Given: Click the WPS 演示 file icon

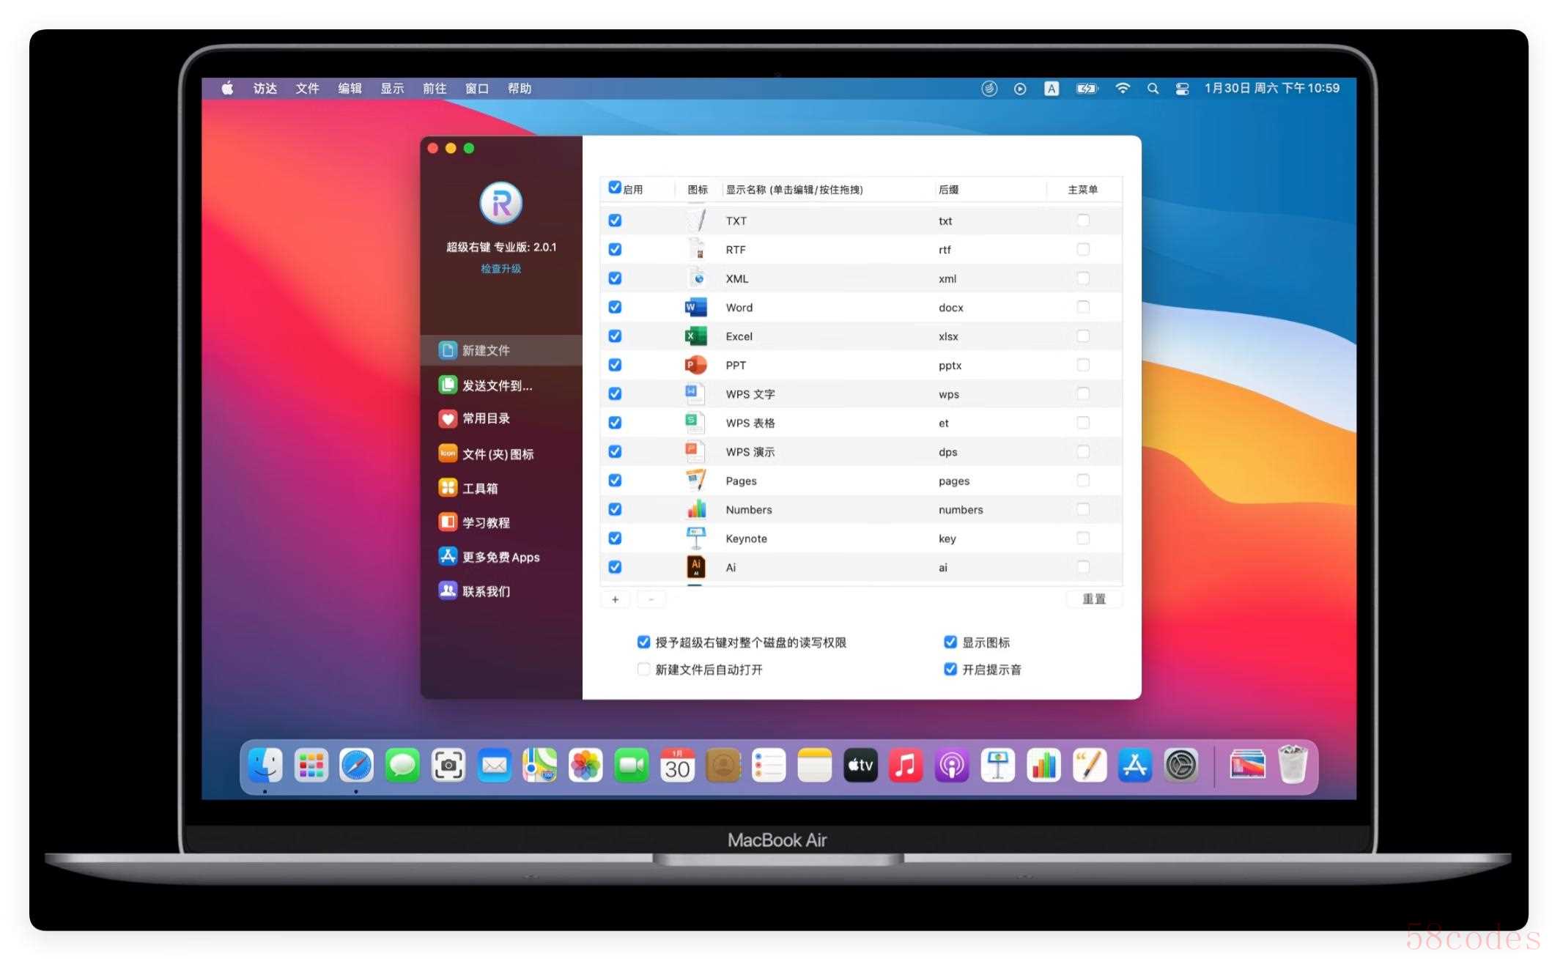Looking at the screenshot, I should point(695,451).
